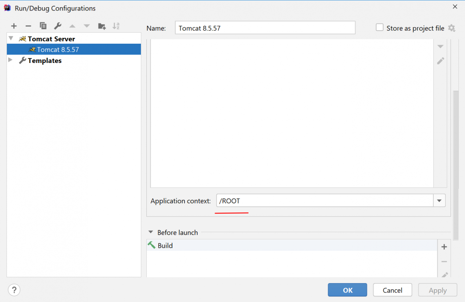This screenshot has height=302, width=465.
Task: Select the Tomcat Server group row
Action: point(74,39)
